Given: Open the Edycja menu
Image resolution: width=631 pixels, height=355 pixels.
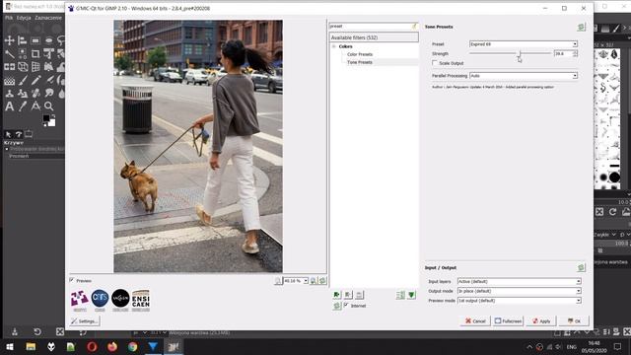Looking at the screenshot, I should (x=24, y=18).
